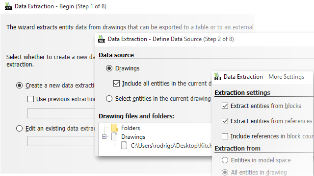This screenshot has height=176, width=314.
Task: Check Include references in block count
Action: coord(225,136)
